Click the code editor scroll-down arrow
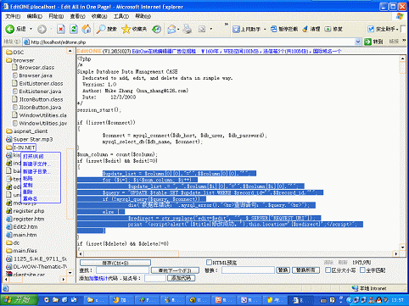 pyautogui.click(x=403, y=248)
